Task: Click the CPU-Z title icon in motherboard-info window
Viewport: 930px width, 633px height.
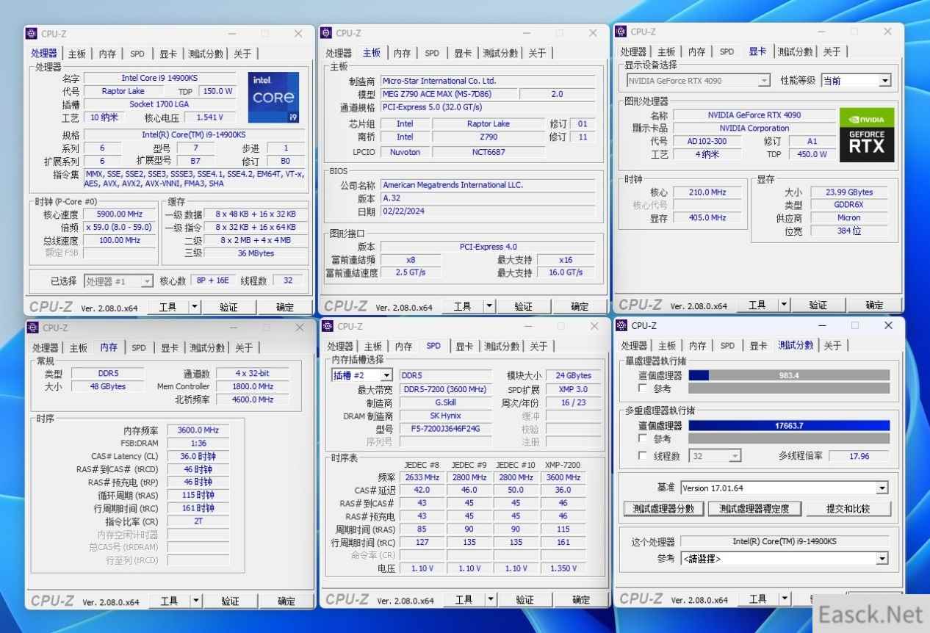Action: click(x=327, y=33)
